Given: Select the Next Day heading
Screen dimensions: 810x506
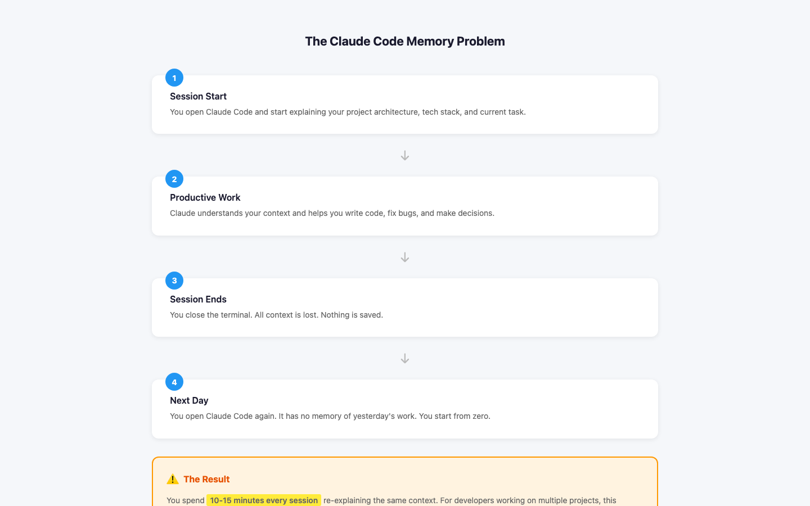Looking at the screenshot, I should point(189,400).
